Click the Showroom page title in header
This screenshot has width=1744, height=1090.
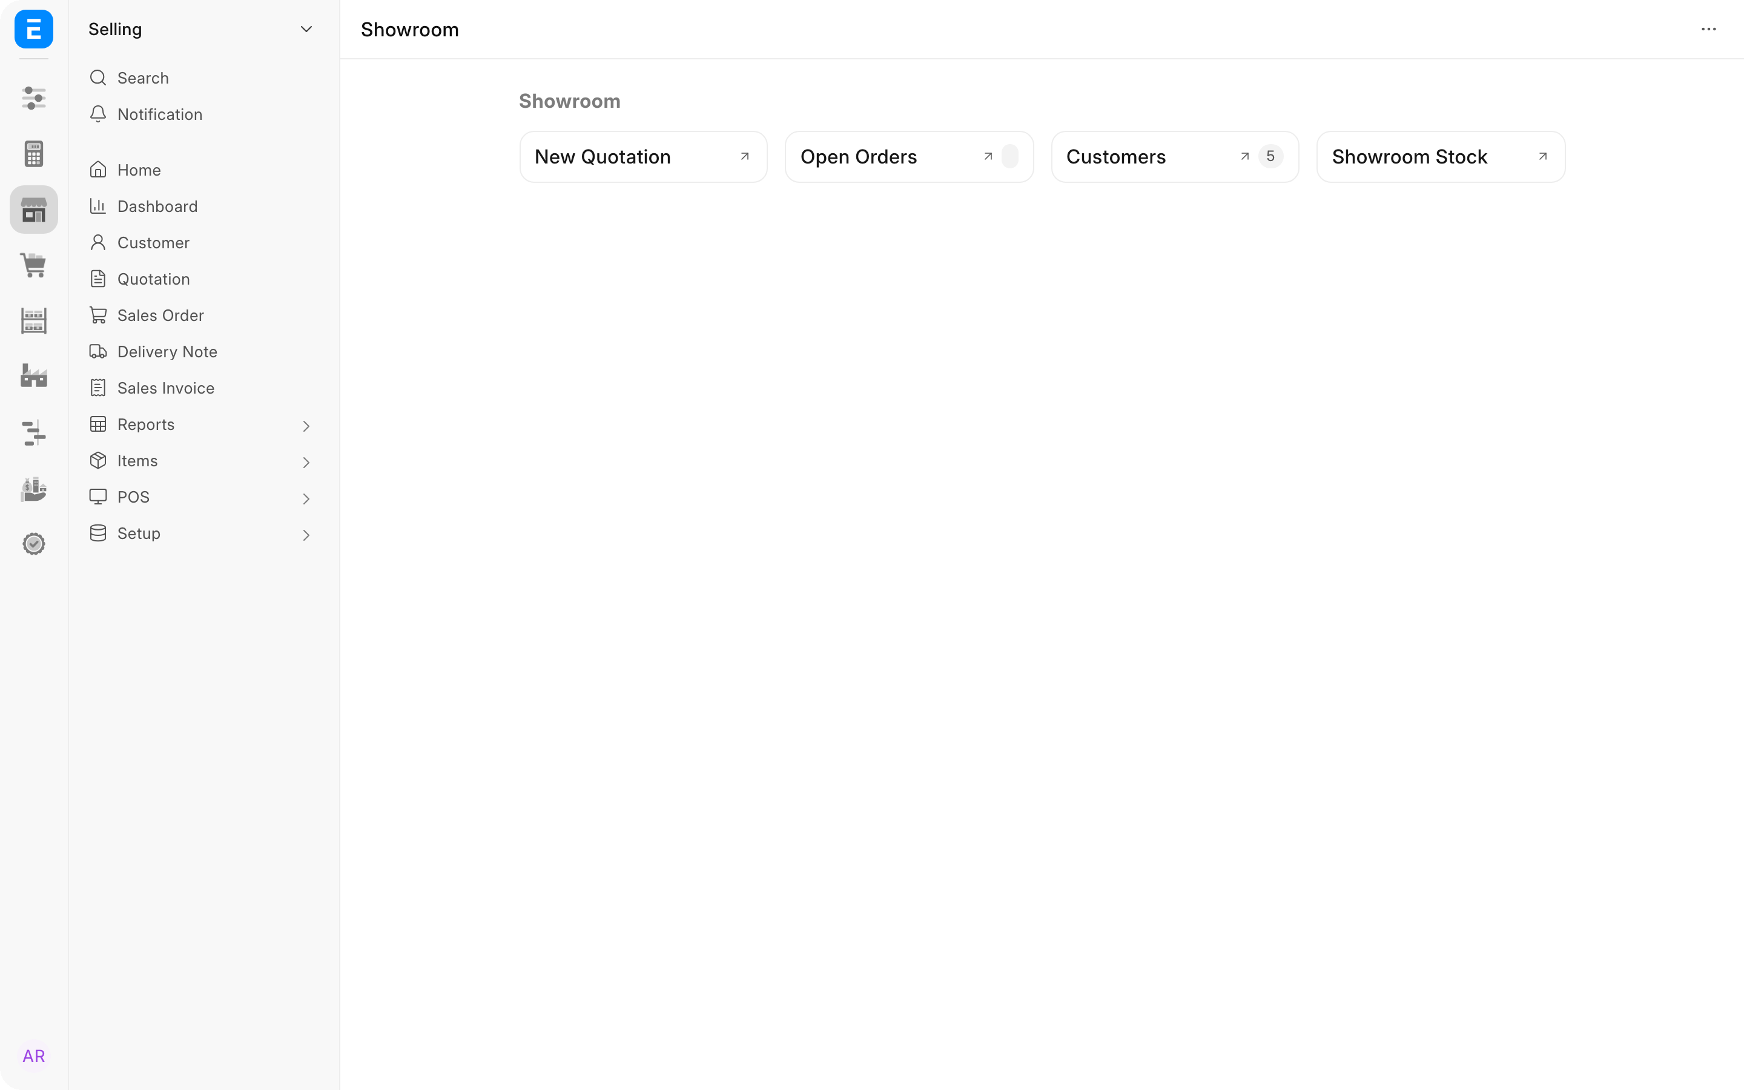click(x=409, y=30)
